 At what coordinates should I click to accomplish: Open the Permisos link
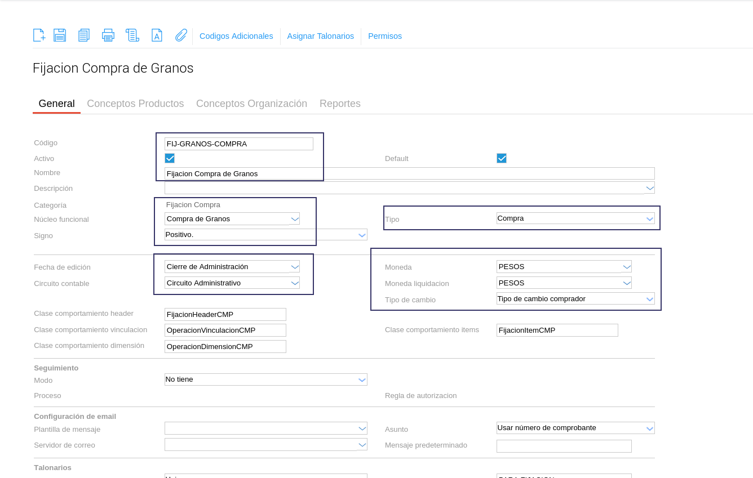(385, 36)
